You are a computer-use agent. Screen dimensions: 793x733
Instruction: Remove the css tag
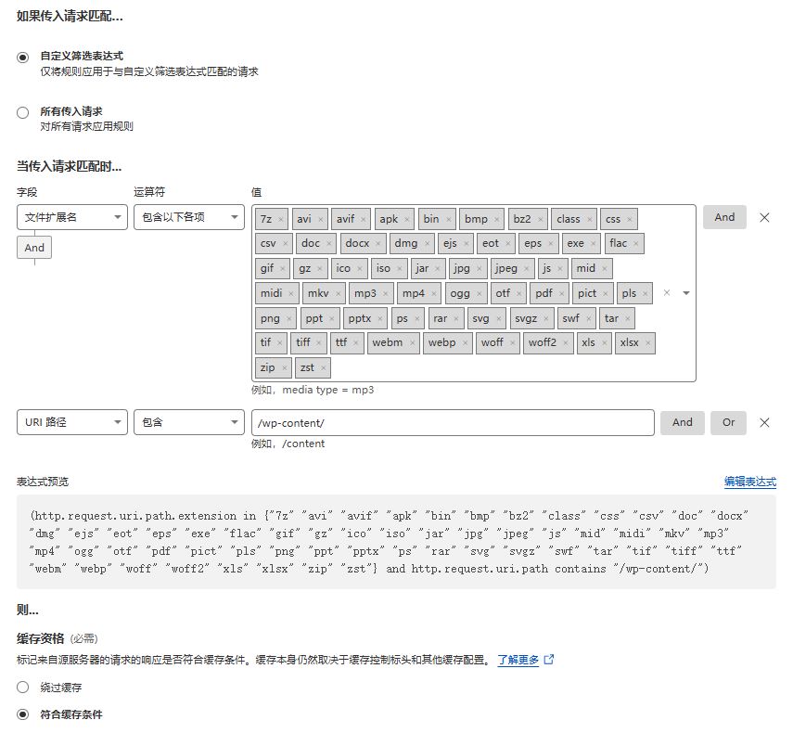(x=630, y=220)
